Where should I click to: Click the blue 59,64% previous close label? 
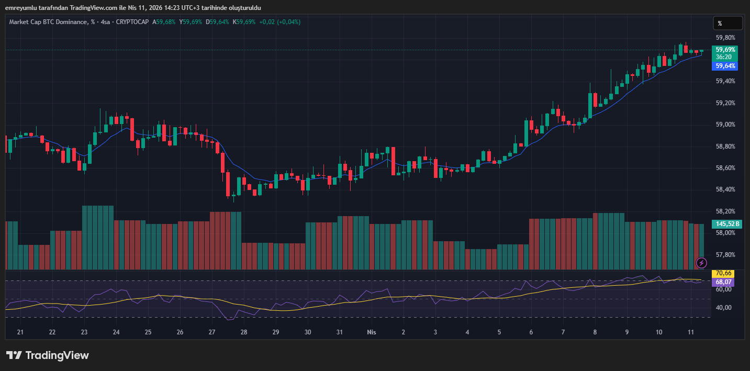[x=725, y=66]
